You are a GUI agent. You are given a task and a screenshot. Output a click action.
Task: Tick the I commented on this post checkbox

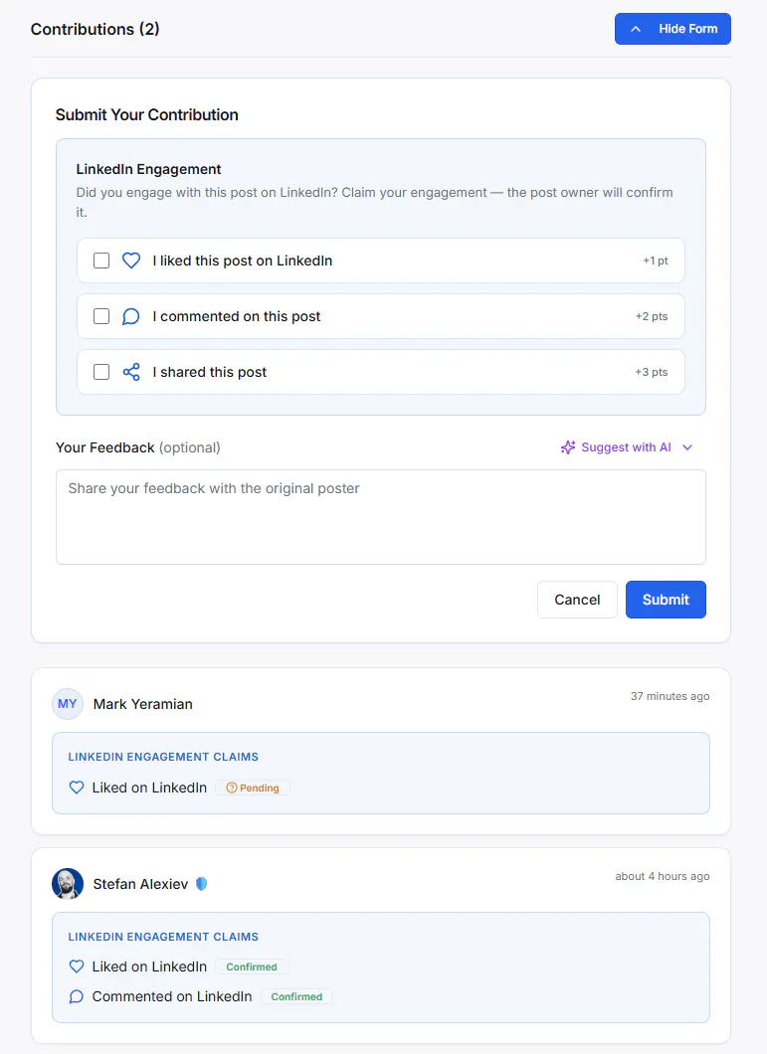point(101,316)
